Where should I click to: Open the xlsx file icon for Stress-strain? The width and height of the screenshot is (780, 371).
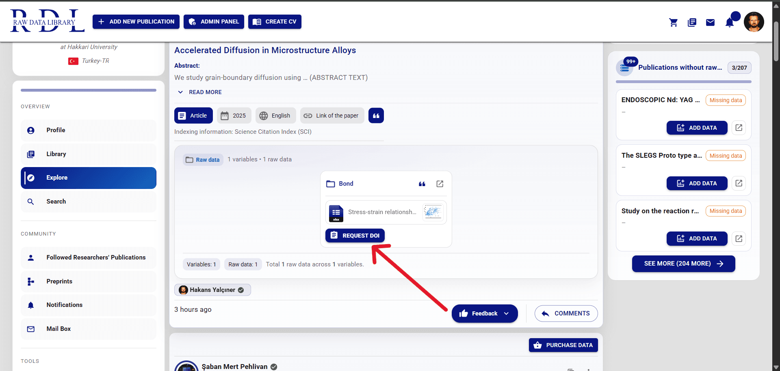(336, 213)
